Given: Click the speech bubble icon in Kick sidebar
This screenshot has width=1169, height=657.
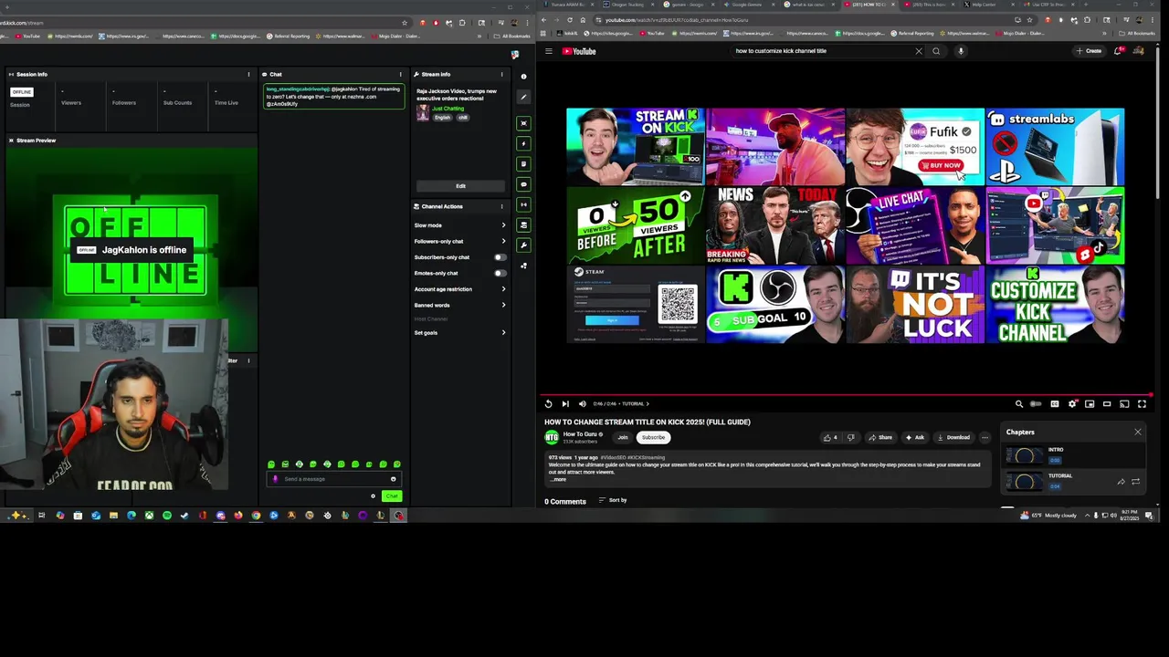Looking at the screenshot, I should [523, 184].
